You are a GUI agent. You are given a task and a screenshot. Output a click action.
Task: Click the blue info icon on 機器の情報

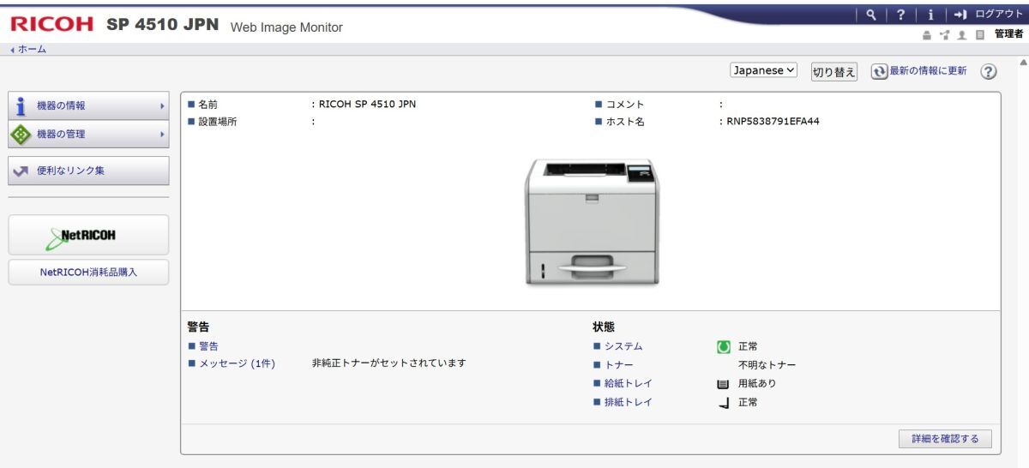pos(21,106)
